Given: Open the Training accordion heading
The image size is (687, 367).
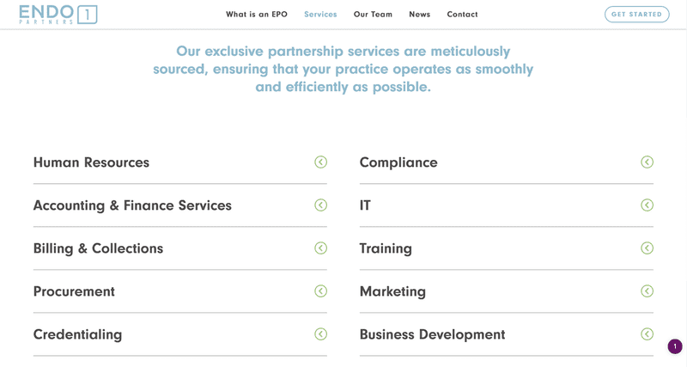Looking at the screenshot, I should pyautogui.click(x=386, y=248).
